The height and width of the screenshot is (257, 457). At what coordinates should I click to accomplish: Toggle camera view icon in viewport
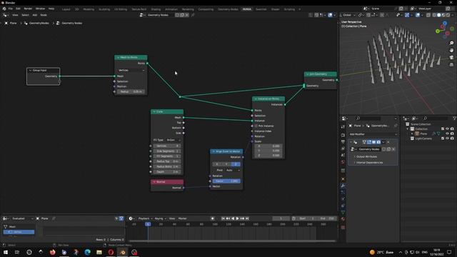tap(451, 57)
